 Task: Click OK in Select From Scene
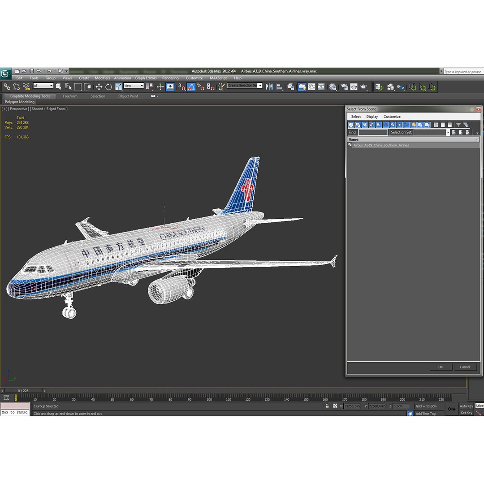(x=441, y=367)
